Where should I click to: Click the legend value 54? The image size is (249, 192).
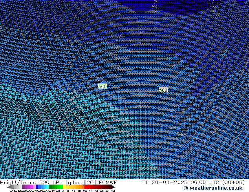tap(113, 191)
